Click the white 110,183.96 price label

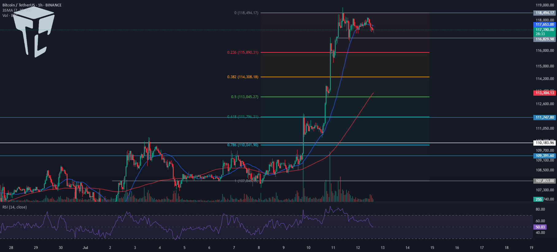point(545,143)
